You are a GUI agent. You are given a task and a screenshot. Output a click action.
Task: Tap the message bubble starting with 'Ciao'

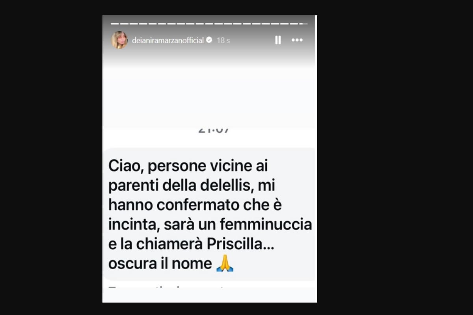click(210, 215)
